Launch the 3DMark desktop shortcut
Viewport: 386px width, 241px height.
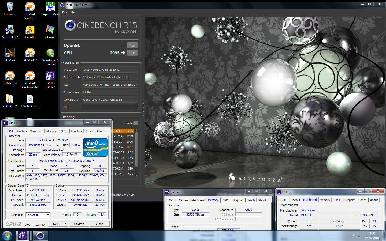pos(10,55)
